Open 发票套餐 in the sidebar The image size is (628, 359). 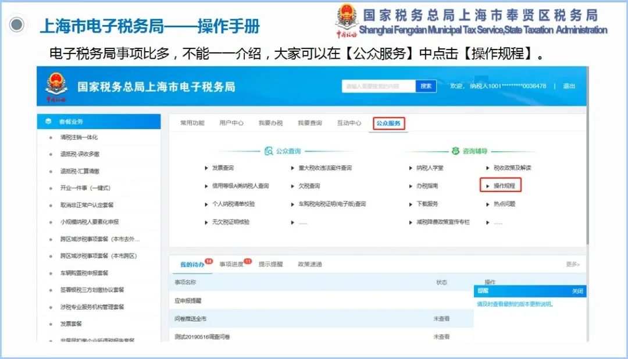pyautogui.click(x=71, y=324)
